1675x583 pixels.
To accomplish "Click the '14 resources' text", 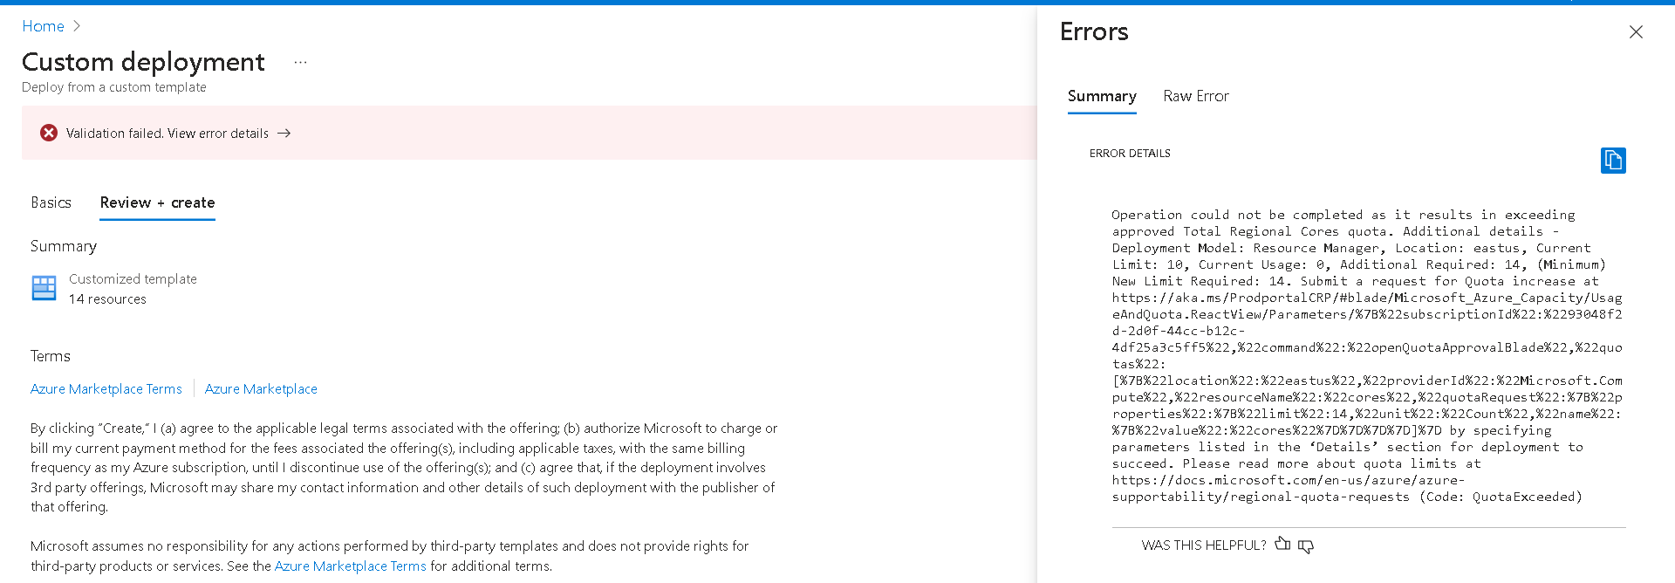I will pos(107,299).
